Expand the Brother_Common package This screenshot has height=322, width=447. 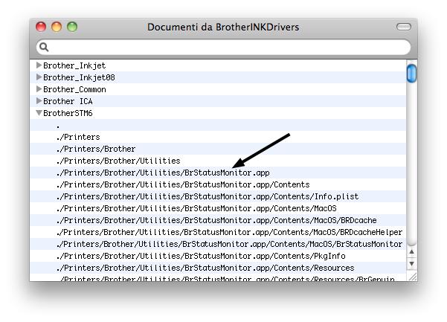click(x=39, y=89)
